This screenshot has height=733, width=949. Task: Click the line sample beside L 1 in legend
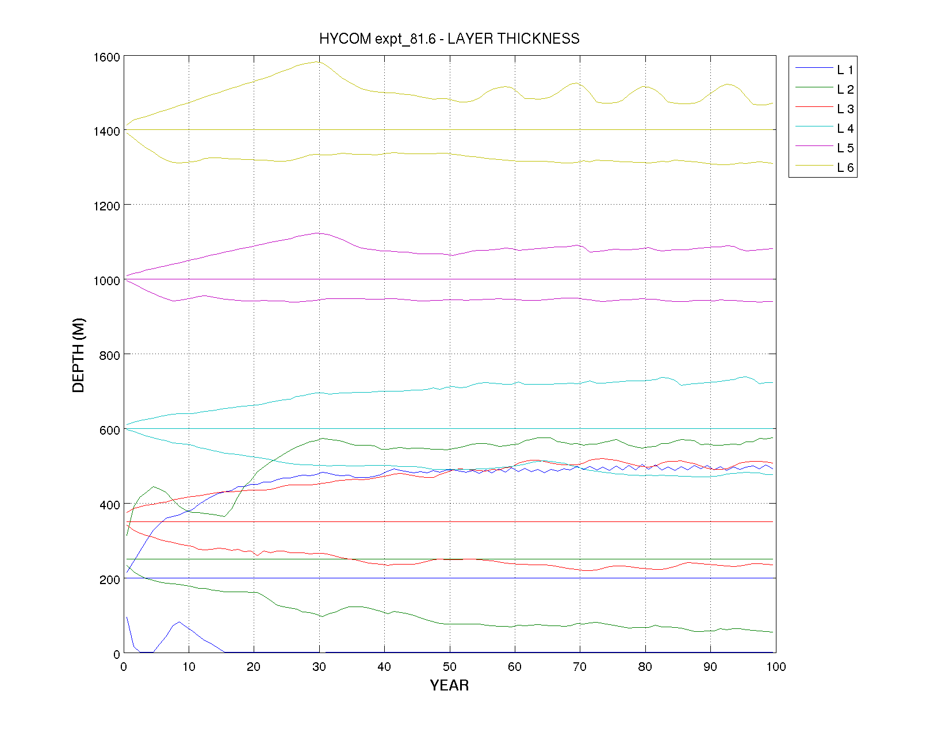pos(814,68)
